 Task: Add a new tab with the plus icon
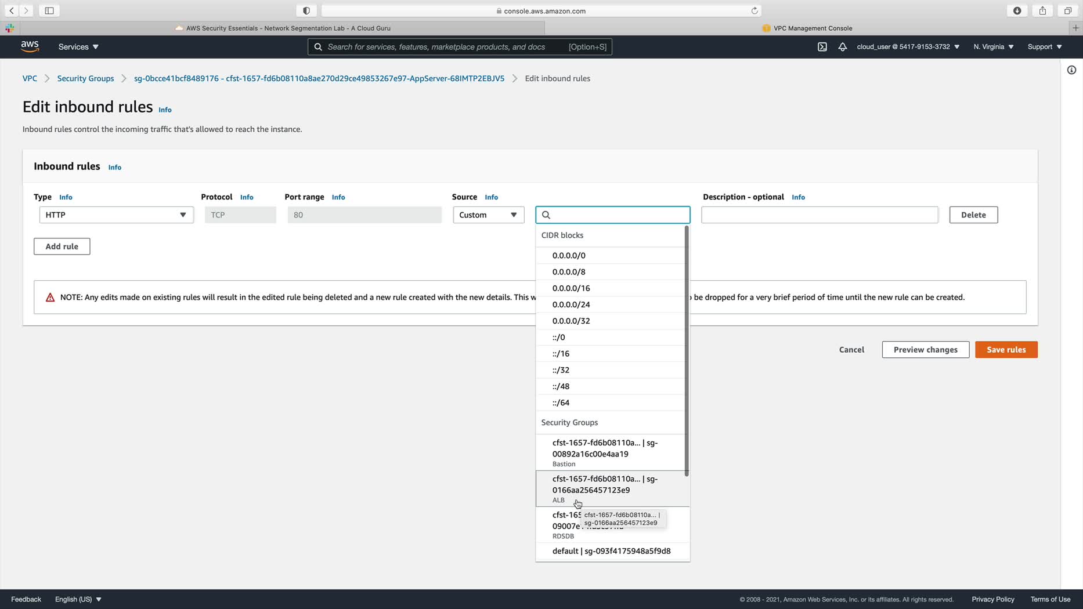pos(1075,28)
